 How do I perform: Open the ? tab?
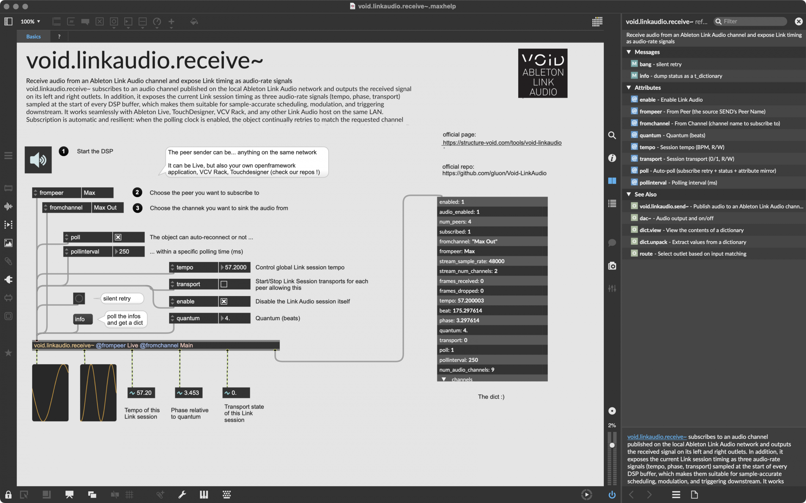[59, 36]
